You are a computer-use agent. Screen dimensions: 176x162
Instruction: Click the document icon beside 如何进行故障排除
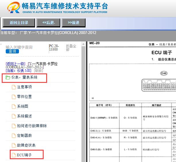[14, 126]
